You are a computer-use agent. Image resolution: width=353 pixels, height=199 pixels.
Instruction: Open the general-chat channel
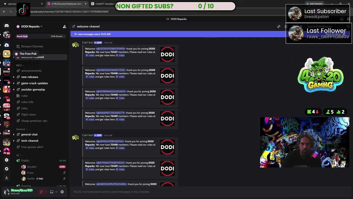[x=41, y=135]
